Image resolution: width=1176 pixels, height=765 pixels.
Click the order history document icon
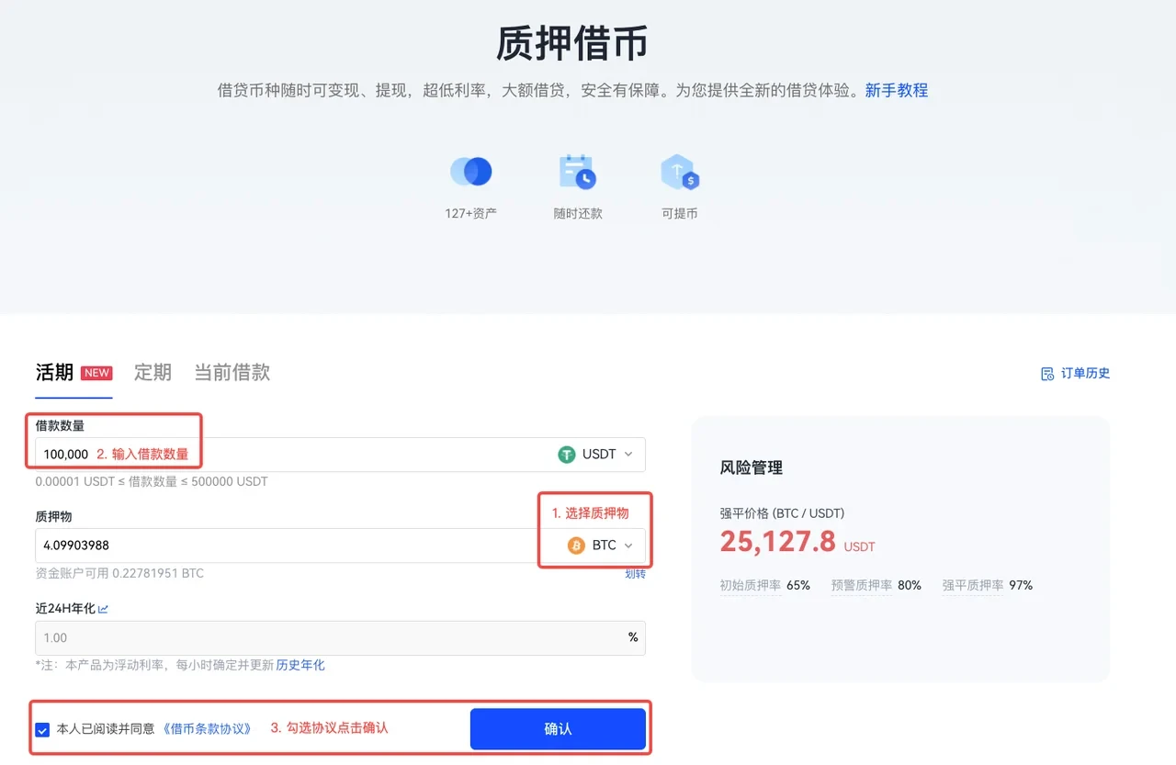click(1047, 374)
